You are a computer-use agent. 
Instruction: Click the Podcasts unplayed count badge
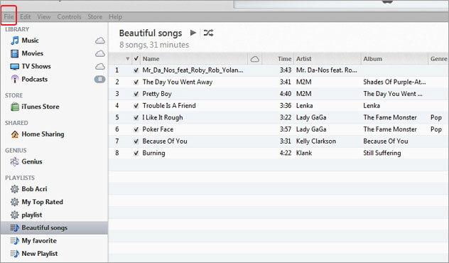[x=99, y=79]
